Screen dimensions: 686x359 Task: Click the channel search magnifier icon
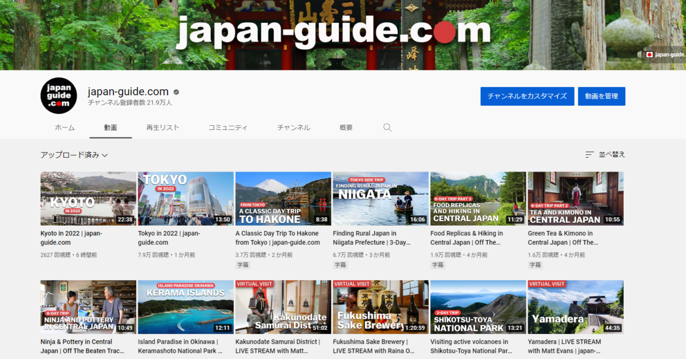point(387,127)
